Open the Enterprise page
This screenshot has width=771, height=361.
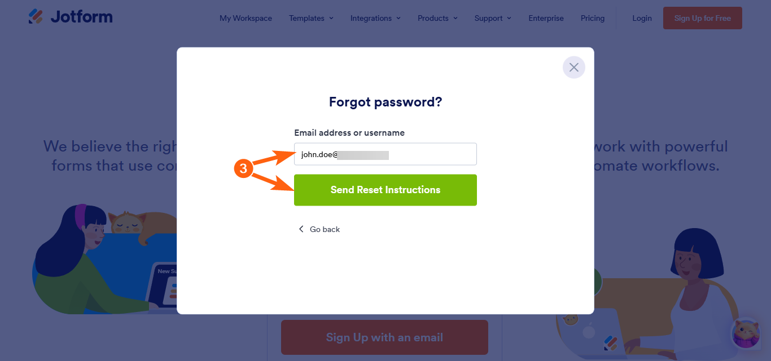click(x=546, y=18)
